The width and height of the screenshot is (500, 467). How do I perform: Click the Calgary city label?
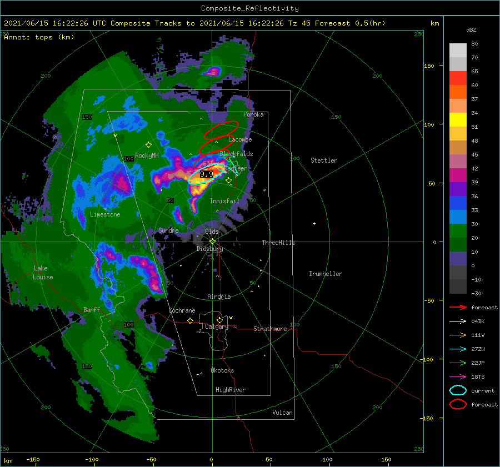point(217,327)
